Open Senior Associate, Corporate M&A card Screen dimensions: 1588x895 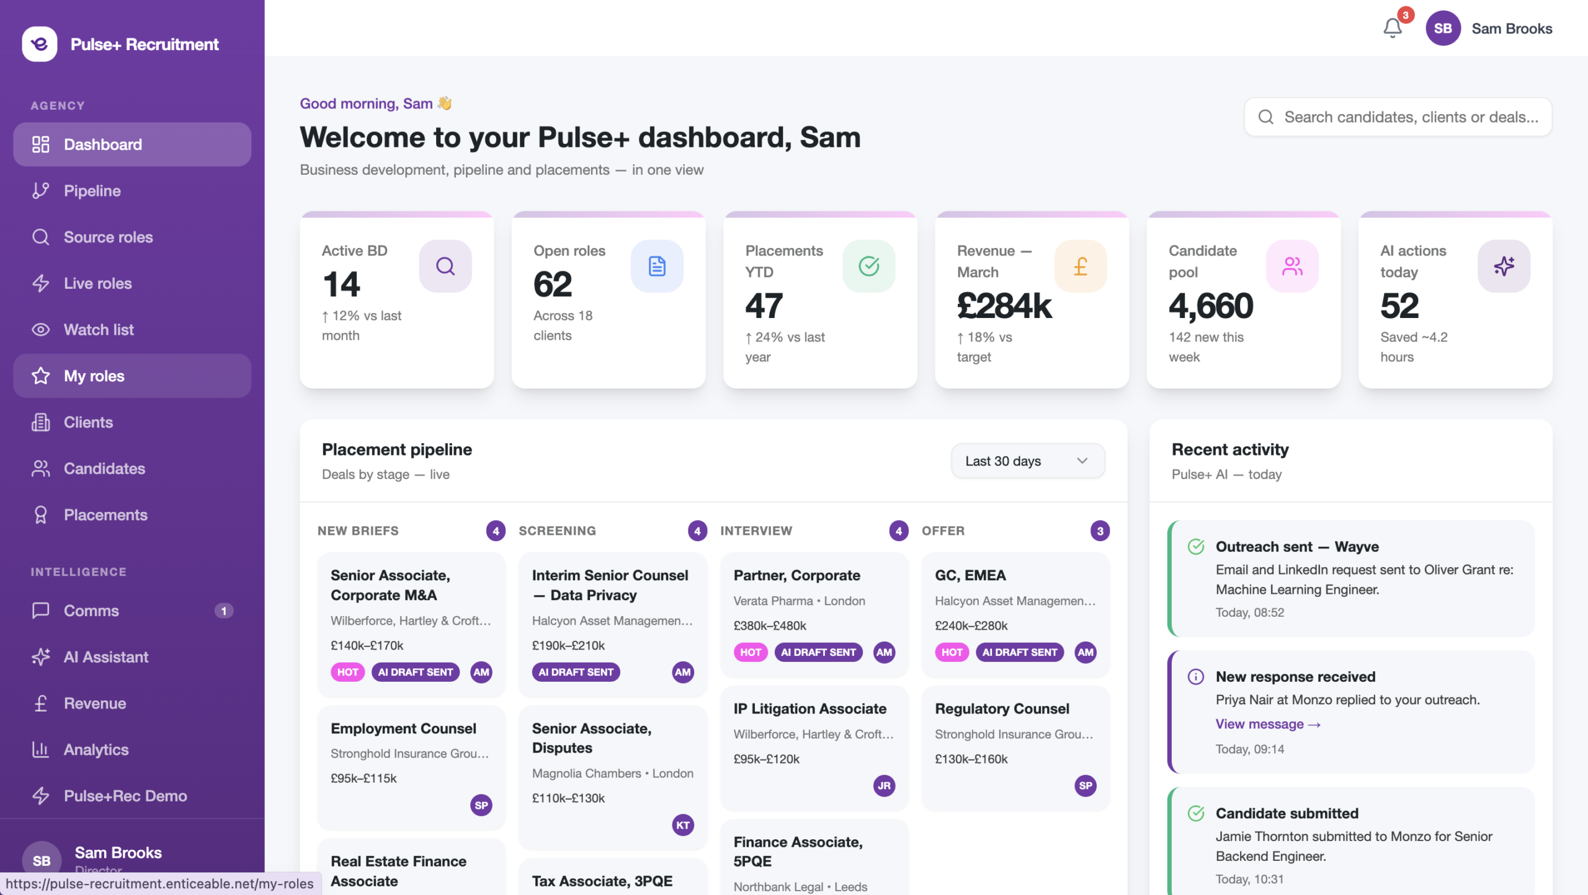411,625
